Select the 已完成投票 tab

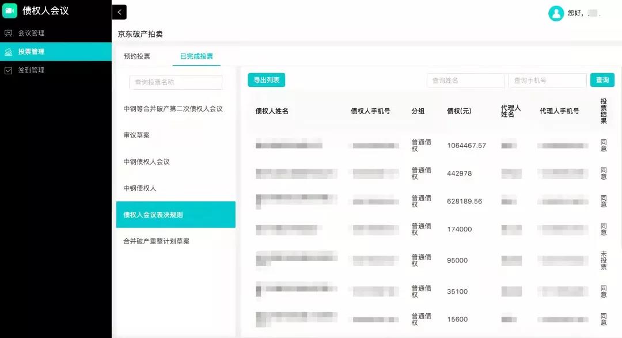(196, 56)
